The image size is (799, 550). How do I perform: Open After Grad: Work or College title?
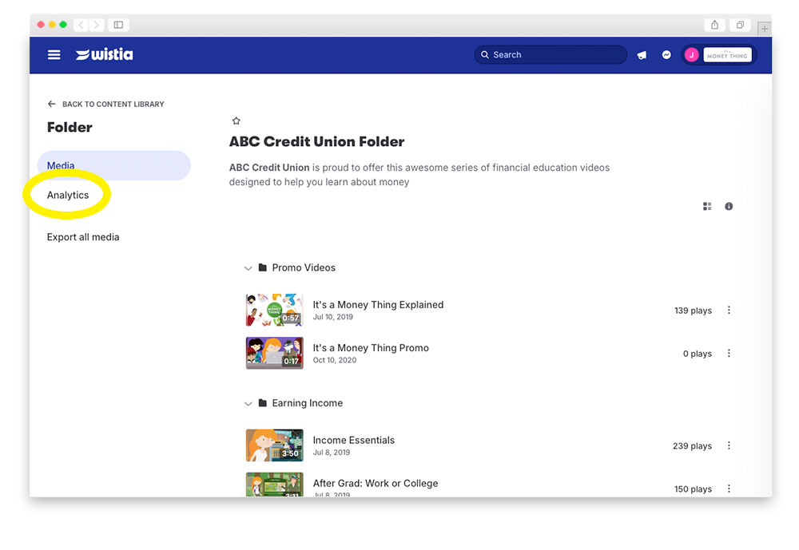376,483
